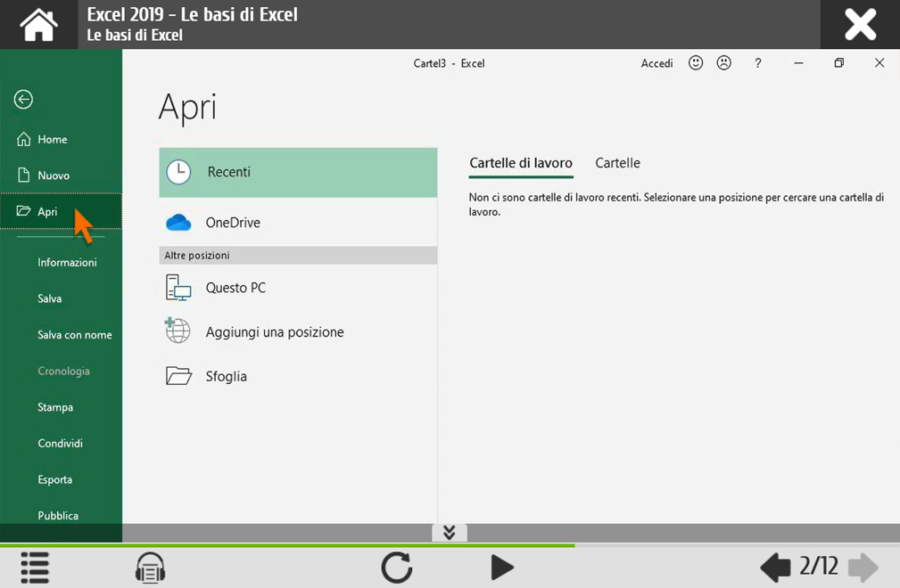Click Aggiungi una posizione
Screen dimensions: 900x588
(298, 331)
